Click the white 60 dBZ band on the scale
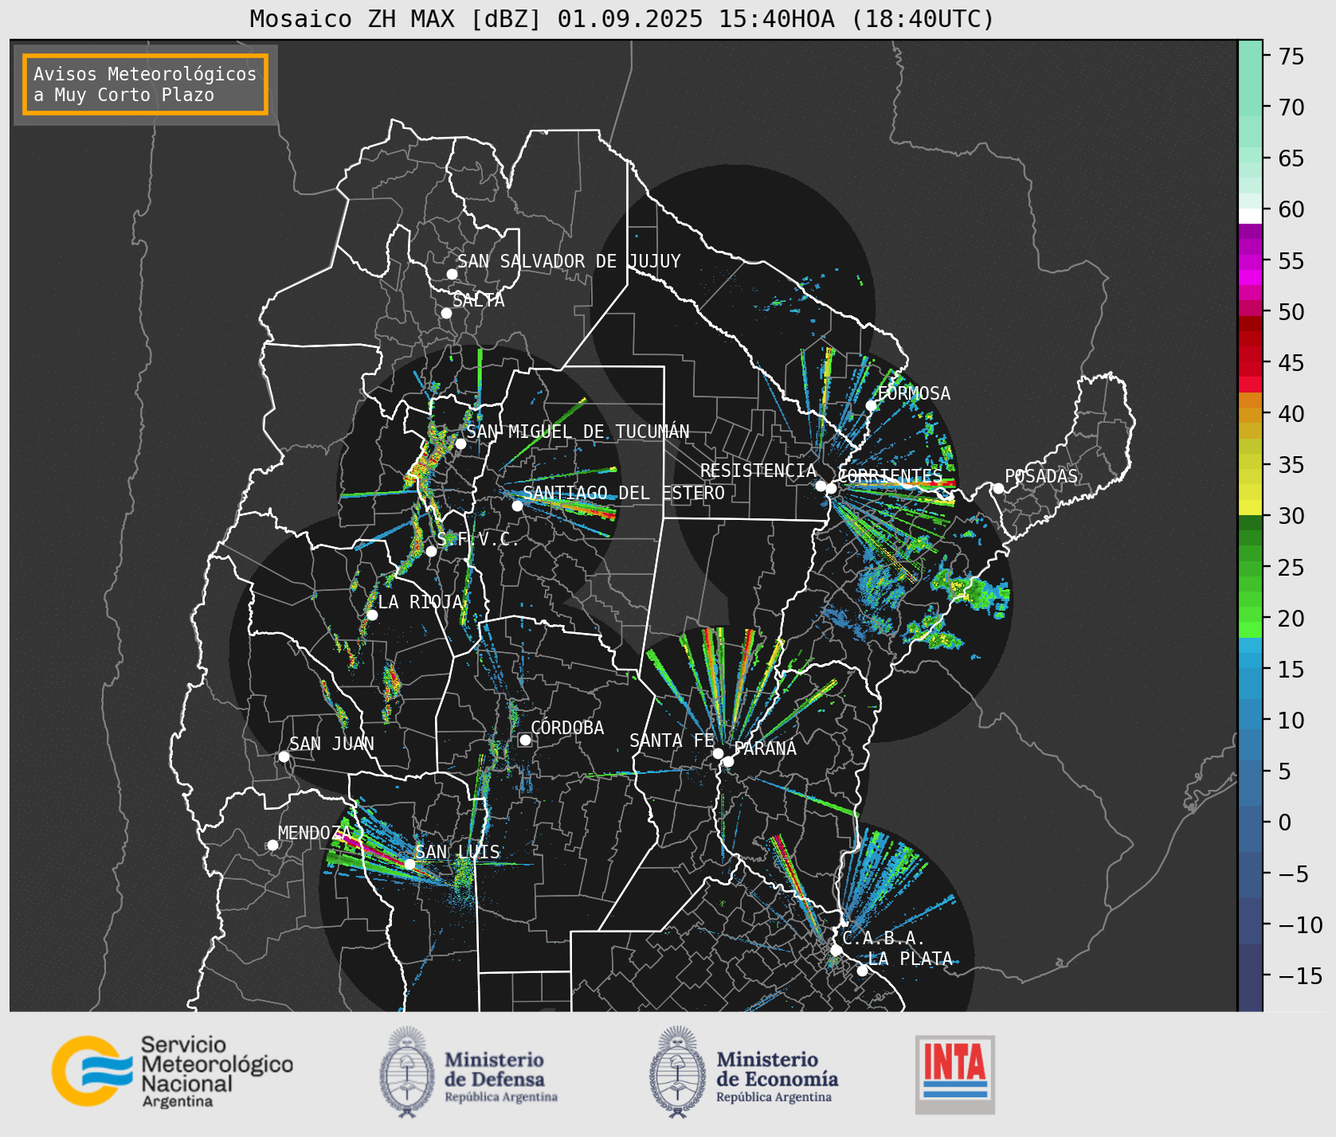Viewport: 1336px width, 1137px height. (1250, 215)
